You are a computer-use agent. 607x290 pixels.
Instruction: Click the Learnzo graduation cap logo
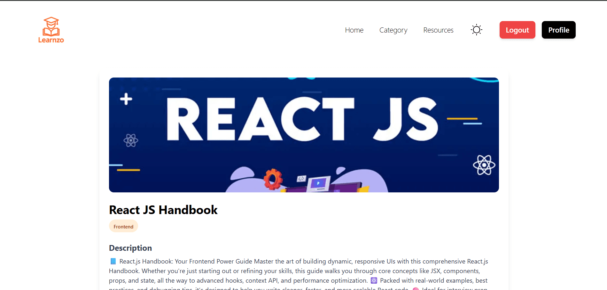[x=51, y=26]
